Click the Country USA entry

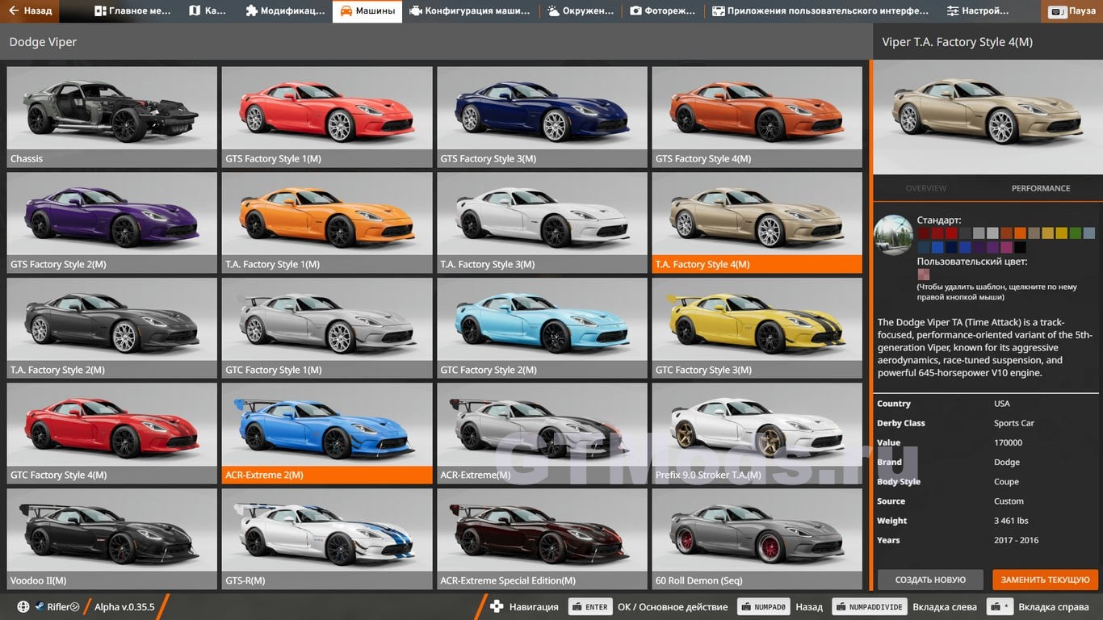(988, 404)
